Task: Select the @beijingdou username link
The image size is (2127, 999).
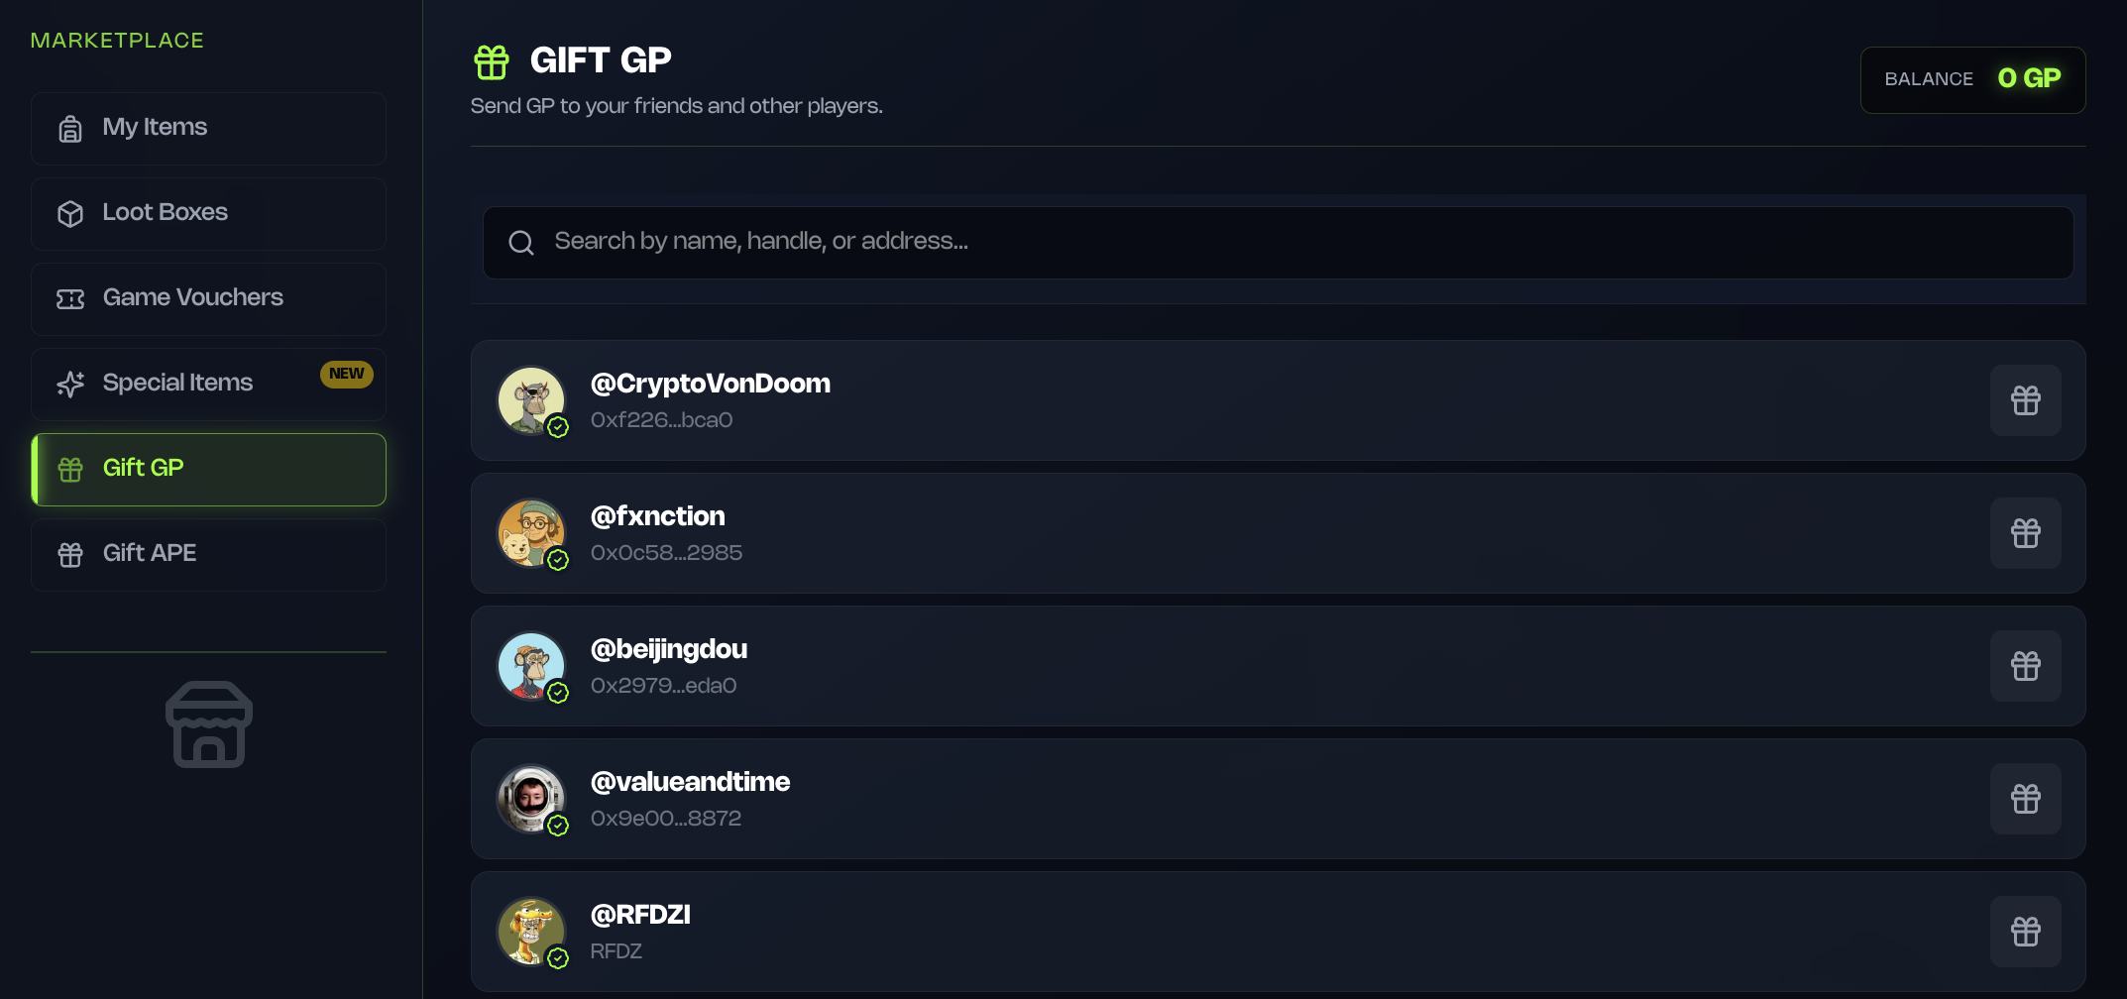Action: (669, 649)
